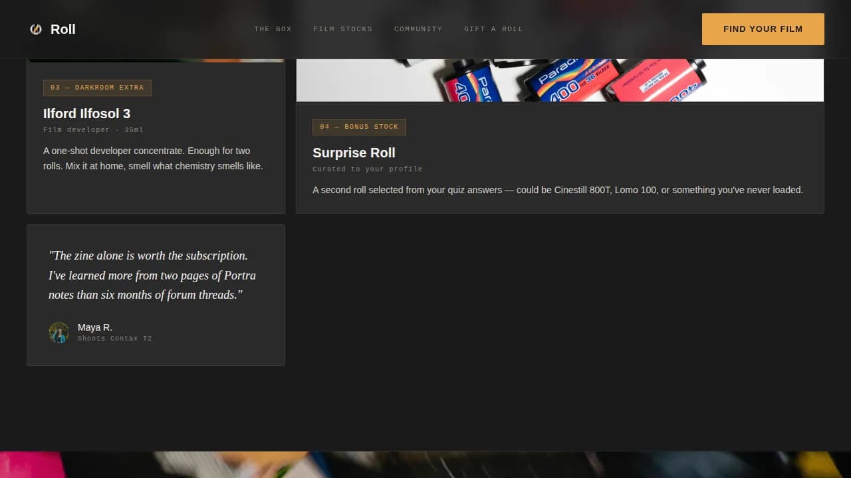Click the zine testimonial quote card

[156, 295]
